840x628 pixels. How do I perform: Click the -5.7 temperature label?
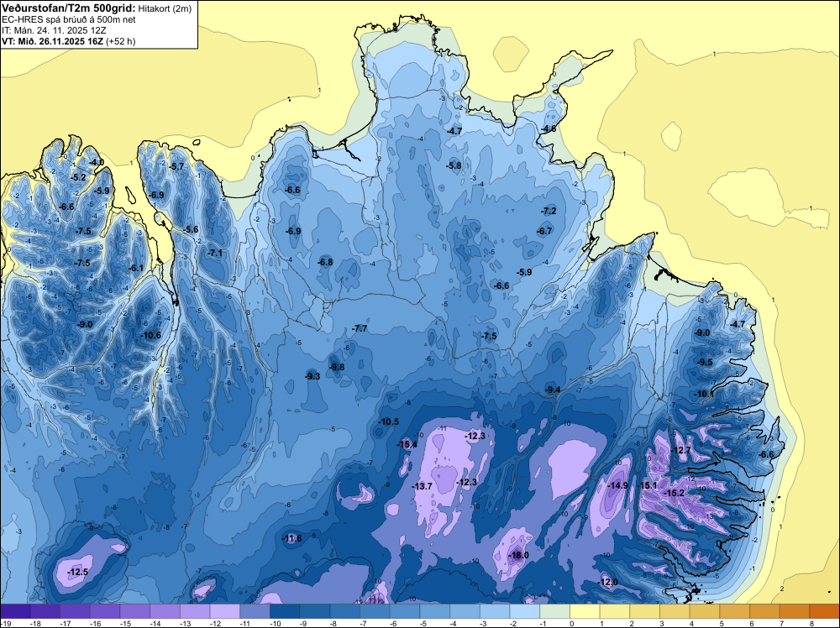click(176, 166)
